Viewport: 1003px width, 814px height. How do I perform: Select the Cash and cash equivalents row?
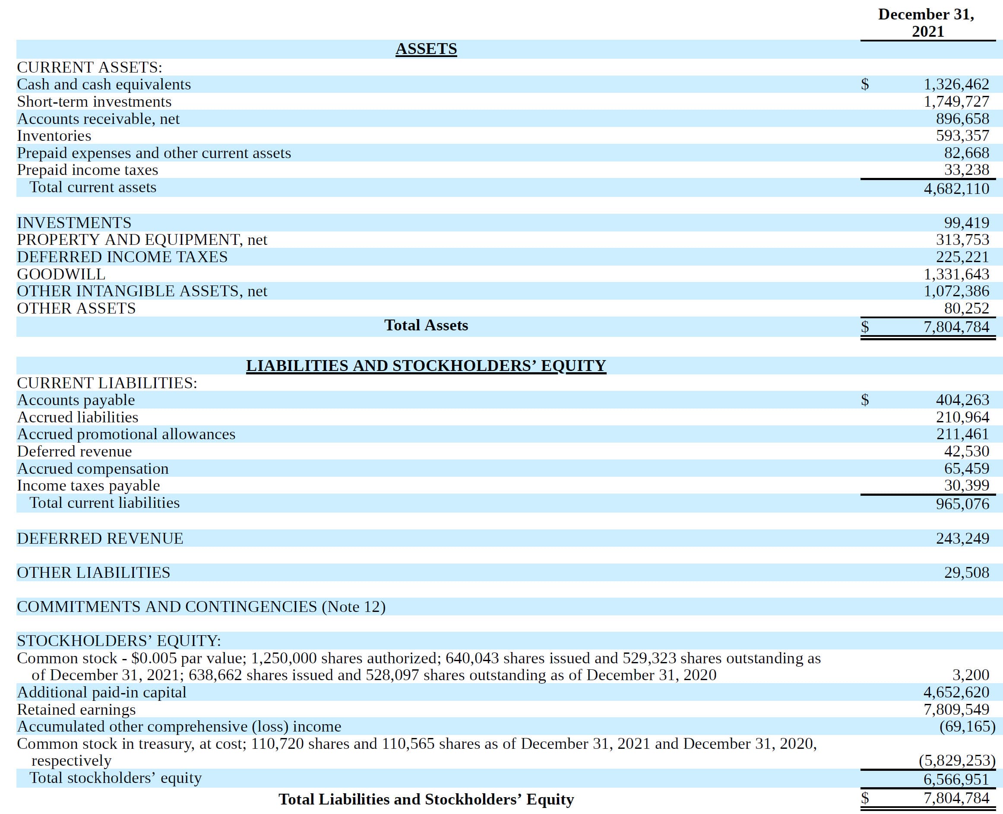tap(103, 84)
